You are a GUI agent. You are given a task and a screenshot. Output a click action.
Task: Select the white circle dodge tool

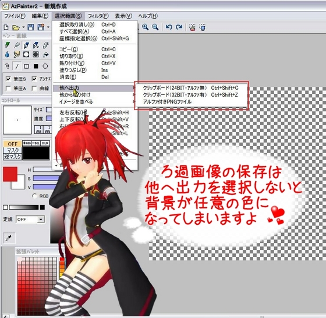click(x=26, y=55)
